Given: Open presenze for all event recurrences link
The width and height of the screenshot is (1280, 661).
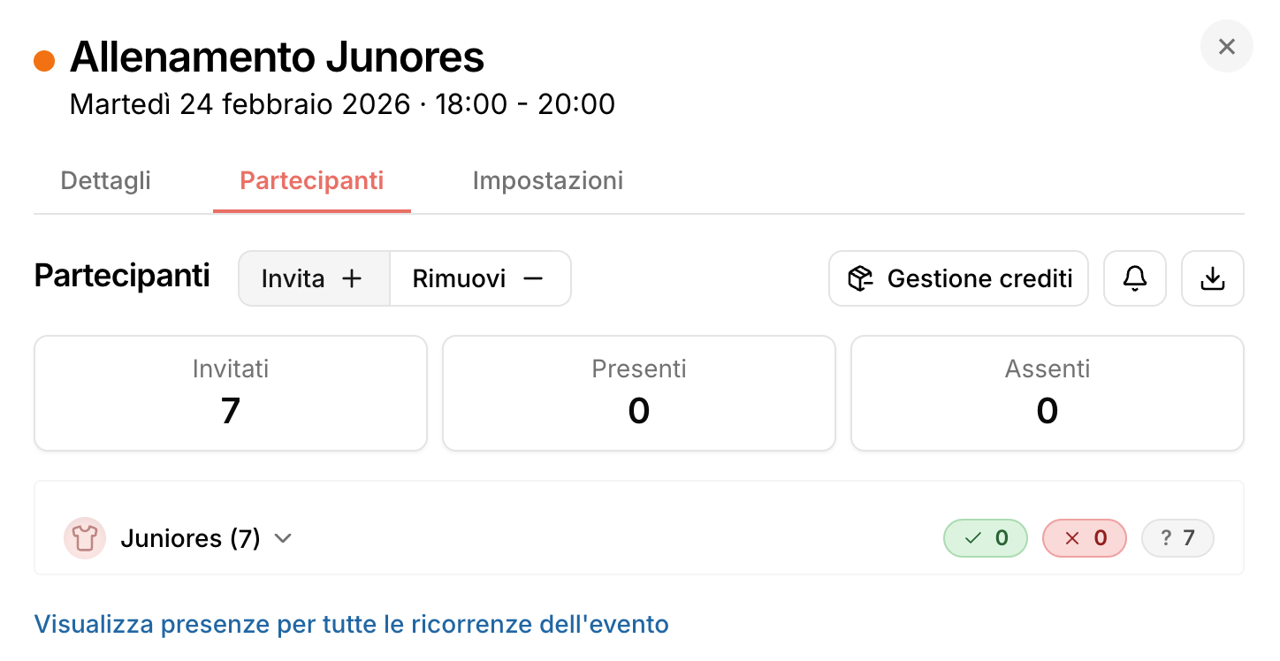Looking at the screenshot, I should (x=351, y=625).
